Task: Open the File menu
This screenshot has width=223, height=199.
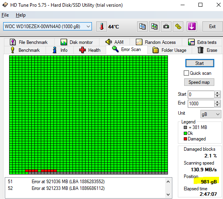Action: 5,15
